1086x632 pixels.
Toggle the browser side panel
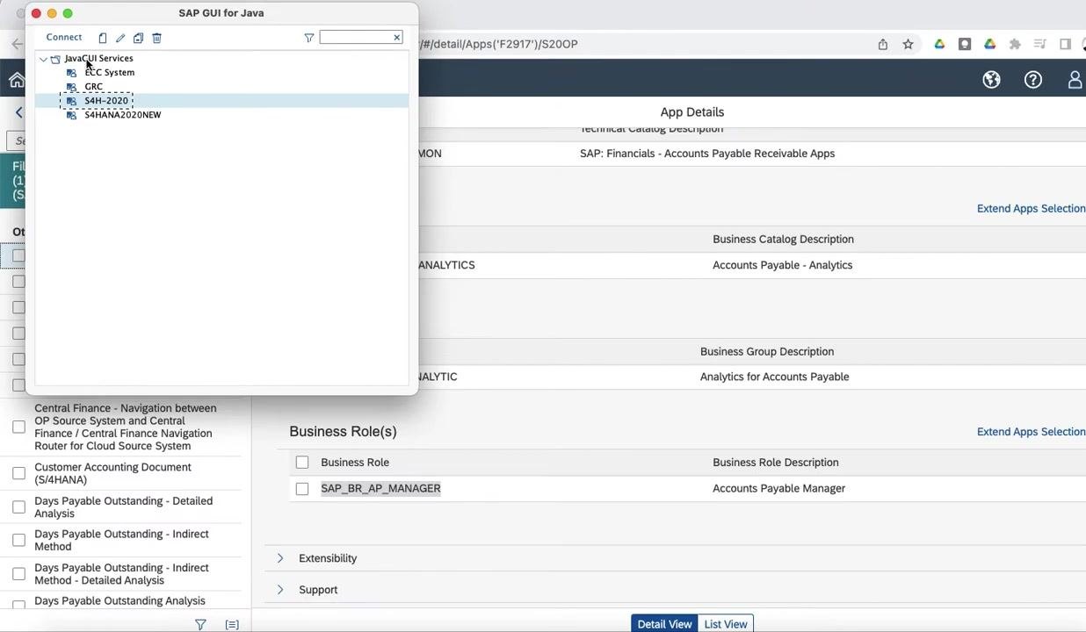pos(1065,44)
